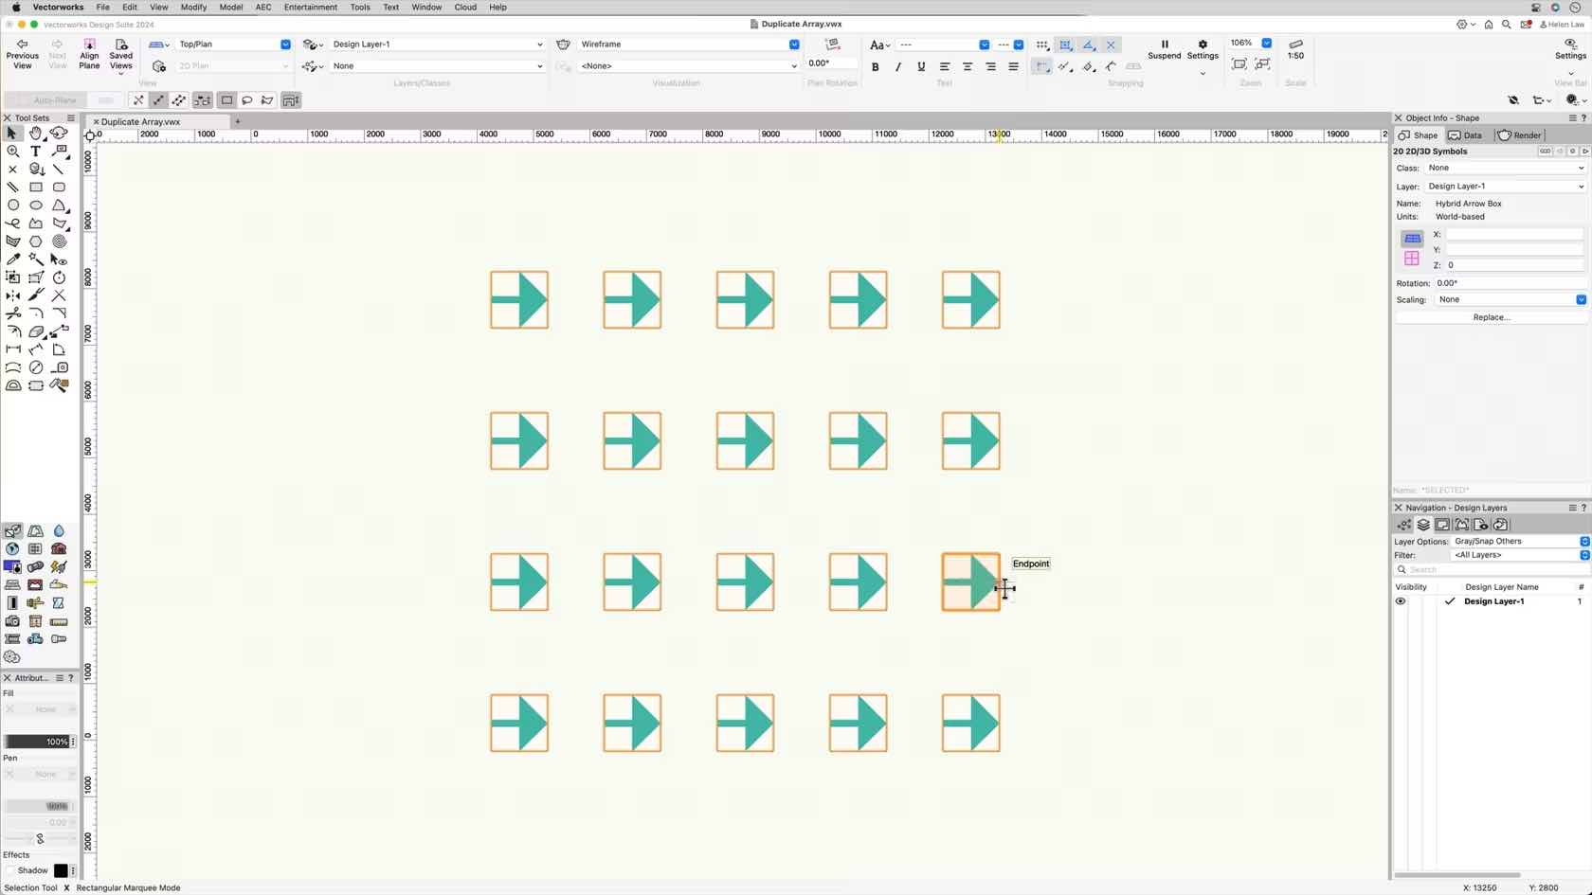Click the Plan Rotation 0.00° field
This screenshot has height=895, width=1592.
tap(831, 63)
